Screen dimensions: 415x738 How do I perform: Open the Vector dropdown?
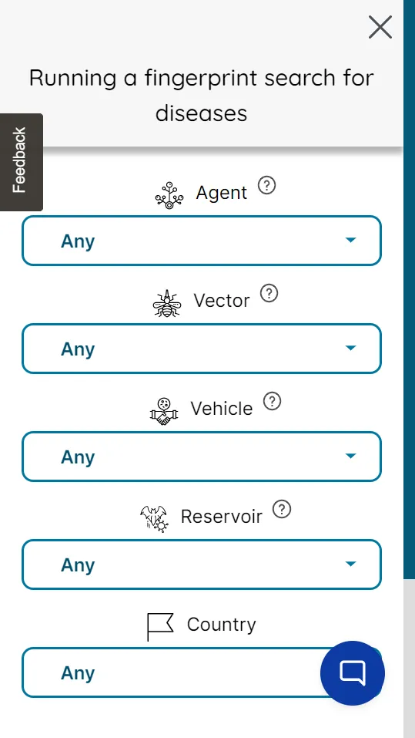[202, 349]
